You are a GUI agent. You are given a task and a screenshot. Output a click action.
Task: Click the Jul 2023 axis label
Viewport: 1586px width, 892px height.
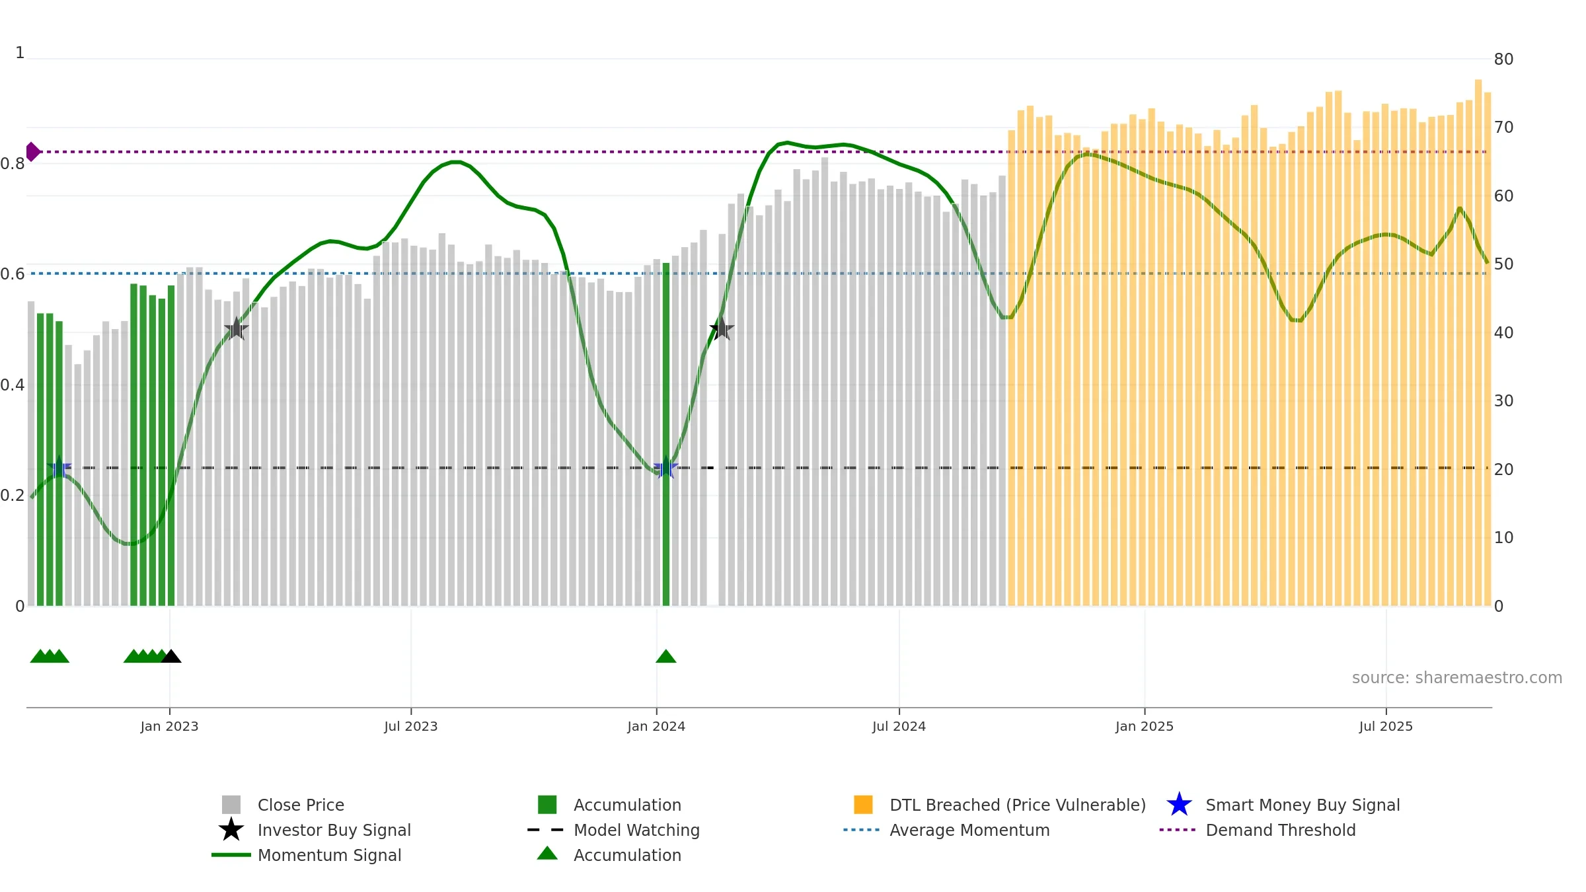click(411, 727)
